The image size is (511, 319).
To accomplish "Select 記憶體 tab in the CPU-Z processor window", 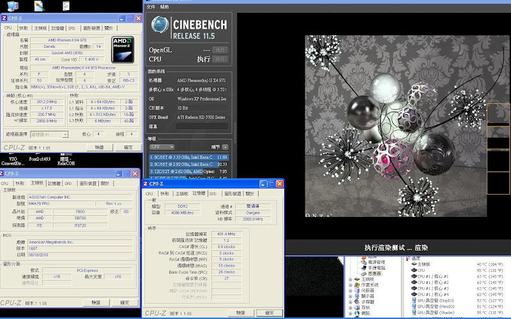I will pos(57,28).
